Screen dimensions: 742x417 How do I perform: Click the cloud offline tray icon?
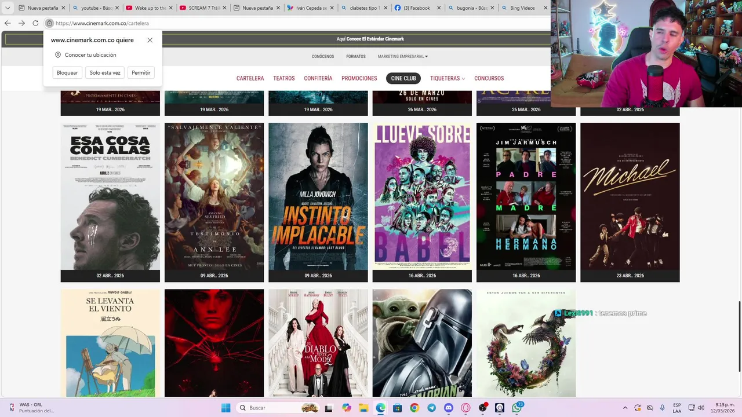pos(650,408)
